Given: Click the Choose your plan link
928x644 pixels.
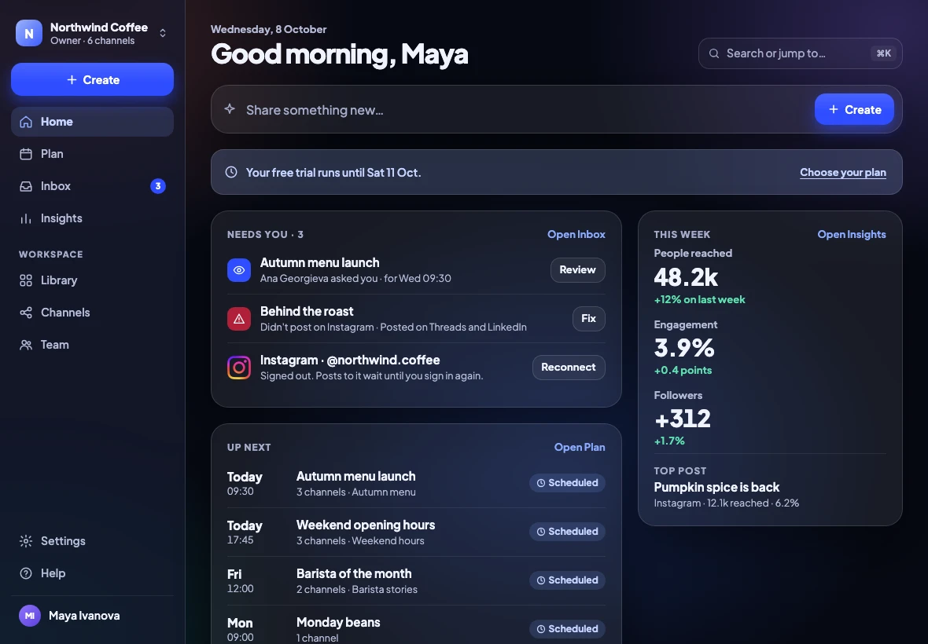Looking at the screenshot, I should [843, 173].
